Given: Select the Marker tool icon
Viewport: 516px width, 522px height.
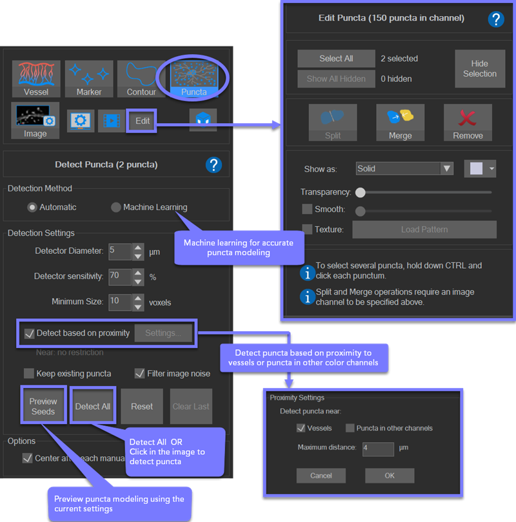Looking at the screenshot, I should (89, 79).
